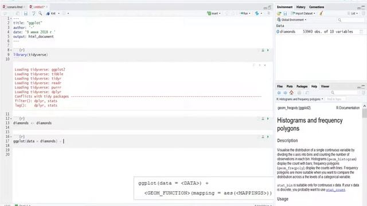Open the Connections tab
The image size is (367, 206).
[x=317, y=7]
